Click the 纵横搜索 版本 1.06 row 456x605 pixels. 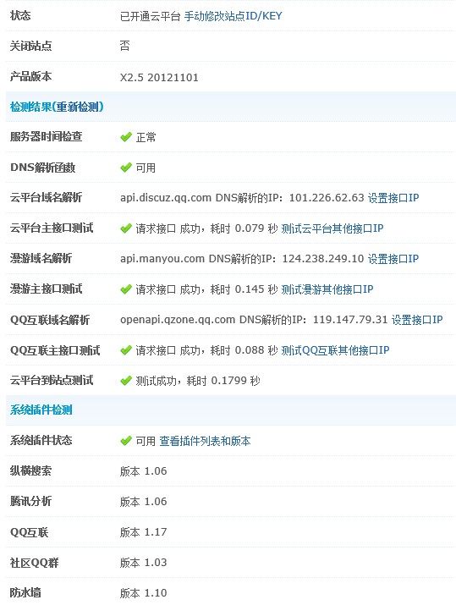point(231,471)
